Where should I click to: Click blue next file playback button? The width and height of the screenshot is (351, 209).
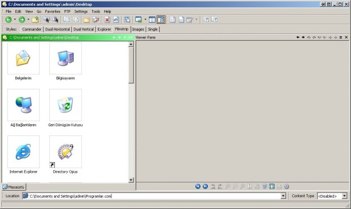coord(206,186)
